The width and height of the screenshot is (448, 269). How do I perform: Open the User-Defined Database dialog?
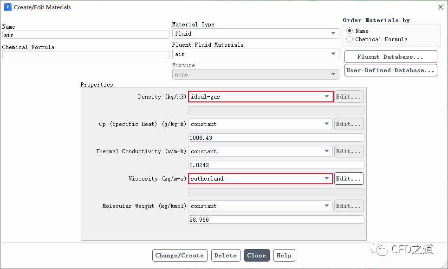[390, 70]
